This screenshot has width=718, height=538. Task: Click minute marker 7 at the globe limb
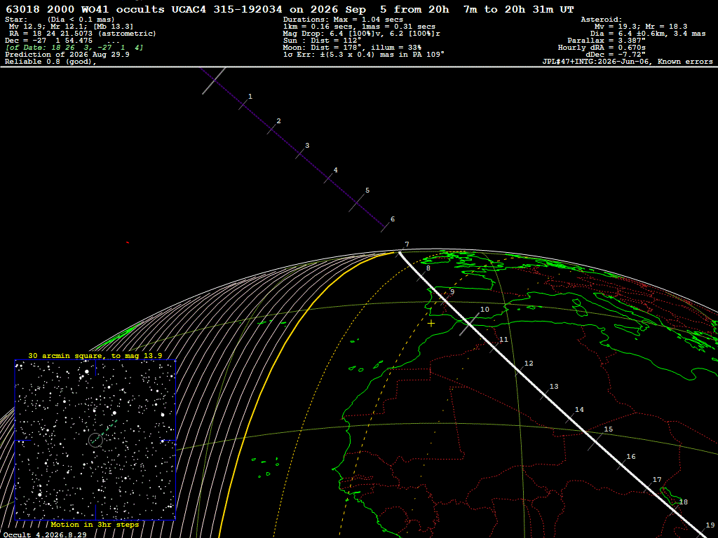pos(407,244)
